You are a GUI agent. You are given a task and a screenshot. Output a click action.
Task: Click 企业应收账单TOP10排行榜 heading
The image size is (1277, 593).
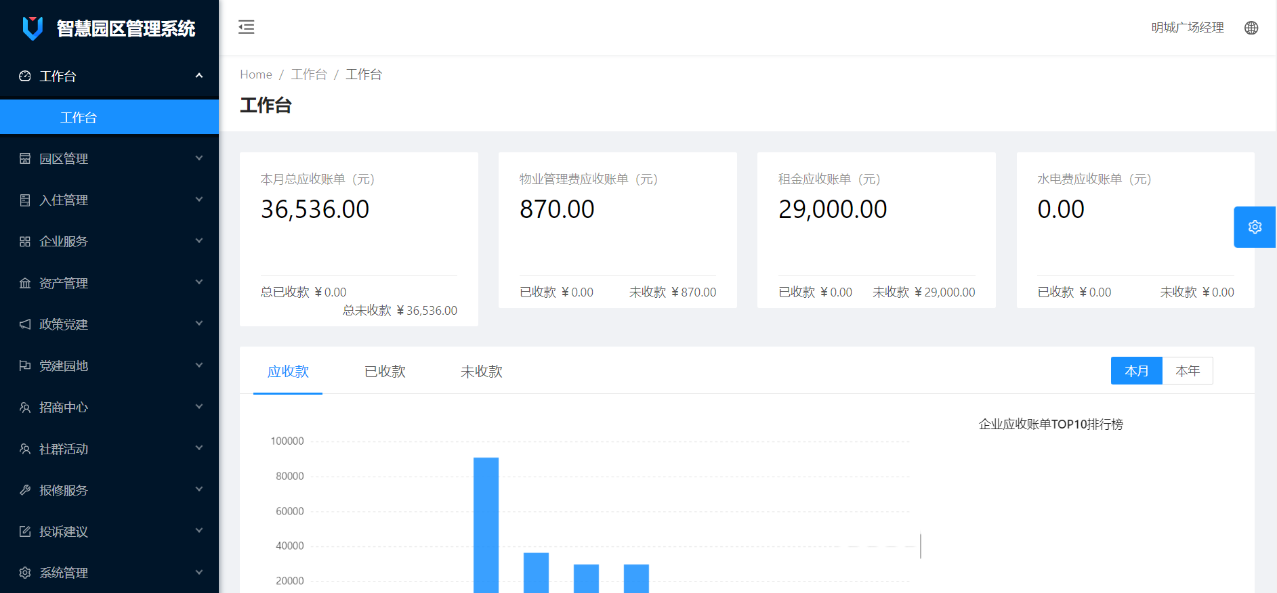tap(1051, 424)
